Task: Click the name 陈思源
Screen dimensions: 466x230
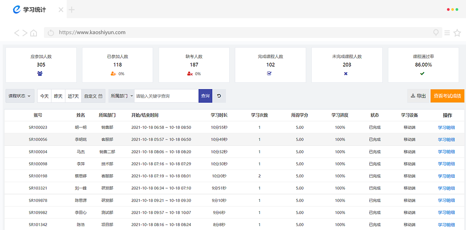Action: tap(81, 201)
